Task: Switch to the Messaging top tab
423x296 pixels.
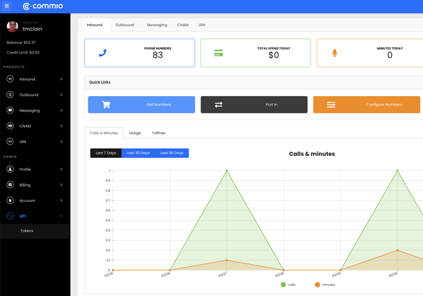Action: pos(157,25)
